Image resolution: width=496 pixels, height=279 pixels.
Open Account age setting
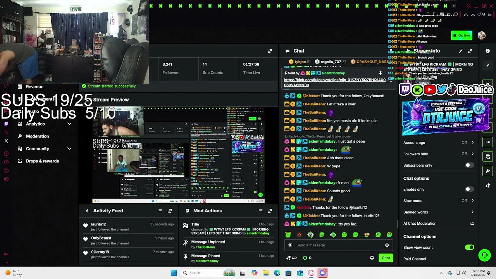click(x=439, y=143)
